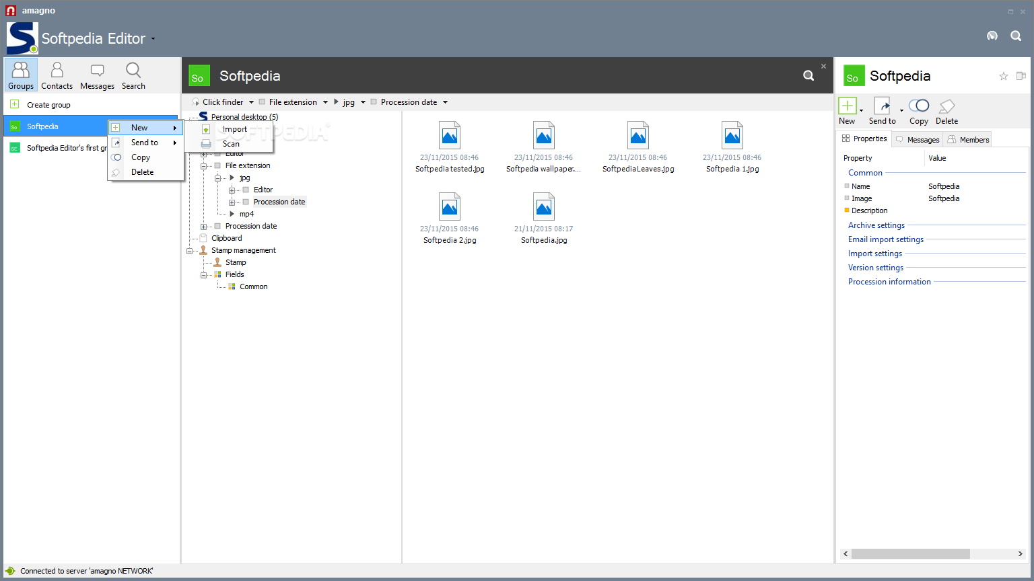Collapse the File extension tree node
The width and height of the screenshot is (1034, 581).
pyautogui.click(x=203, y=166)
